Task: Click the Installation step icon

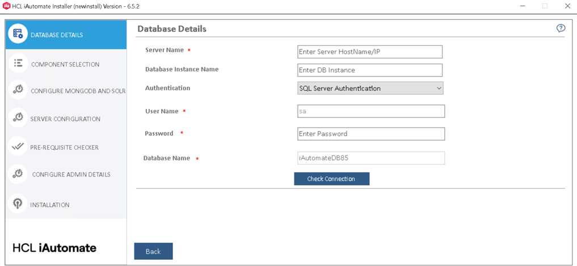Action: (18, 204)
